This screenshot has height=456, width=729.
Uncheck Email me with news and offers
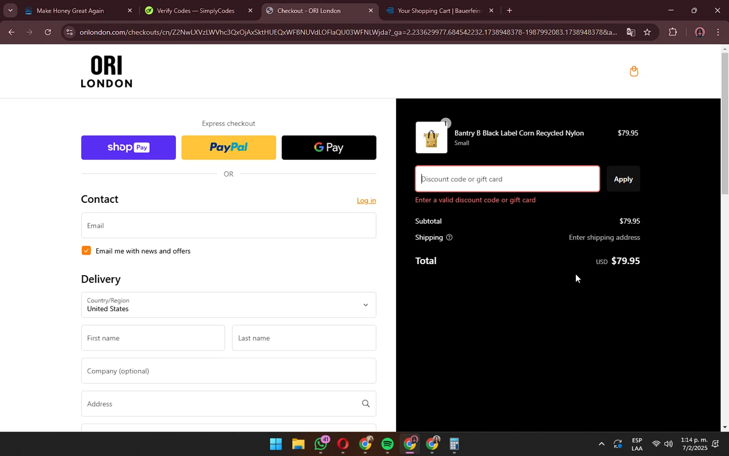point(86,251)
